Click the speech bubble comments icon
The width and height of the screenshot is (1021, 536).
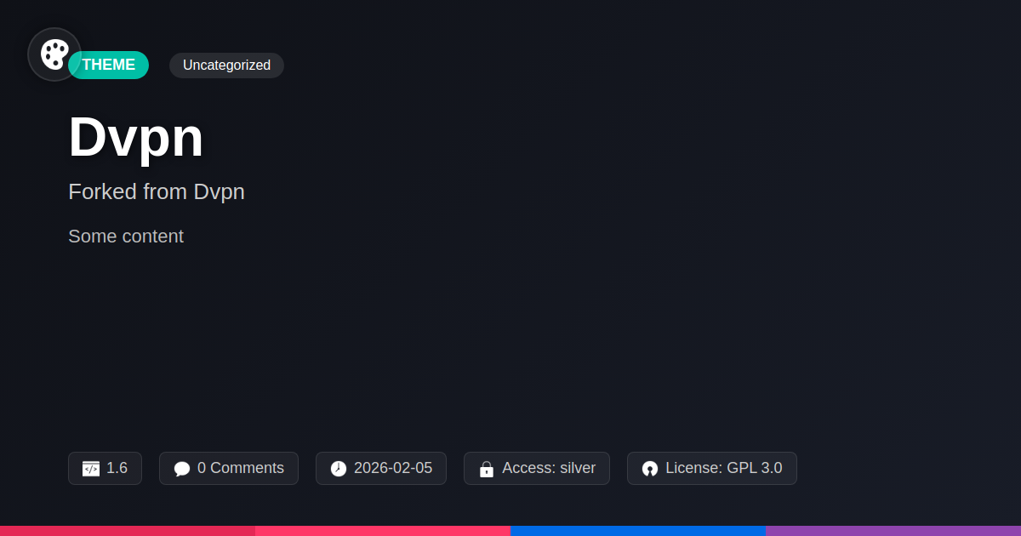[x=182, y=469]
